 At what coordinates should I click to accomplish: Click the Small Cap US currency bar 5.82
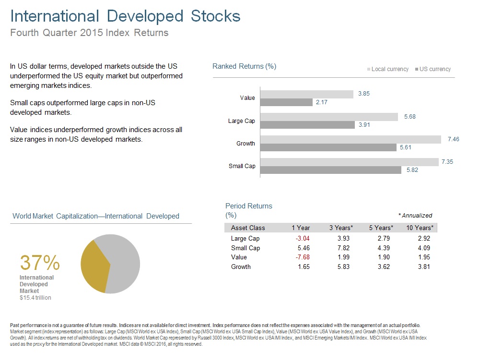coord(331,170)
